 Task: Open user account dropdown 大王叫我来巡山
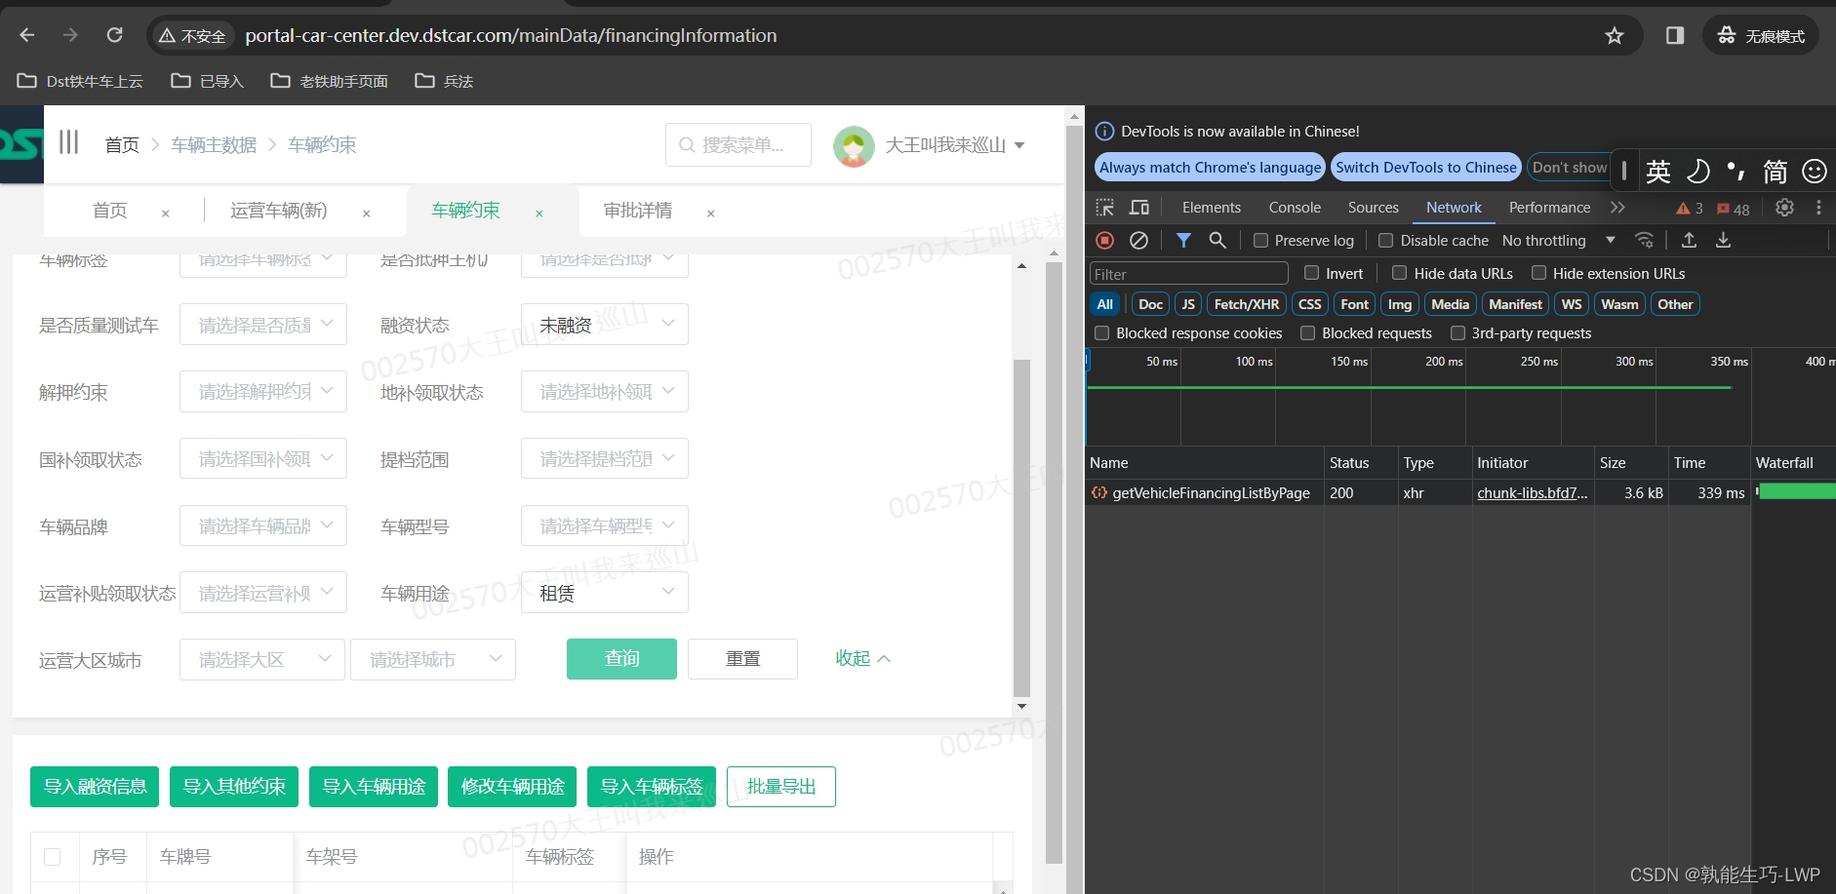click(x=930, y=145)
